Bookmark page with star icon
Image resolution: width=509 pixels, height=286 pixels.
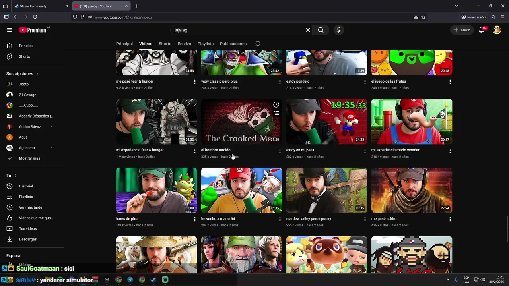pyautogui.click(x=424, y=17)
